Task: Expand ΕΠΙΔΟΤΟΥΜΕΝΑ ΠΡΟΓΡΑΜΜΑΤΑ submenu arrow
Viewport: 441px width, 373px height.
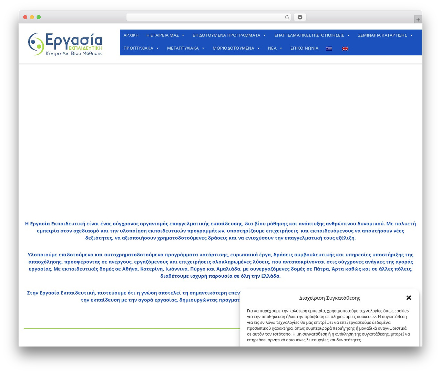Action: click(265, 35)
